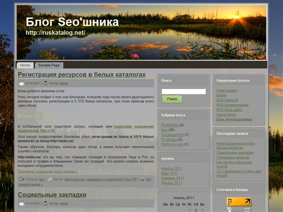Click the blog title Блог Seo'шника

click(x=72, y=22)
